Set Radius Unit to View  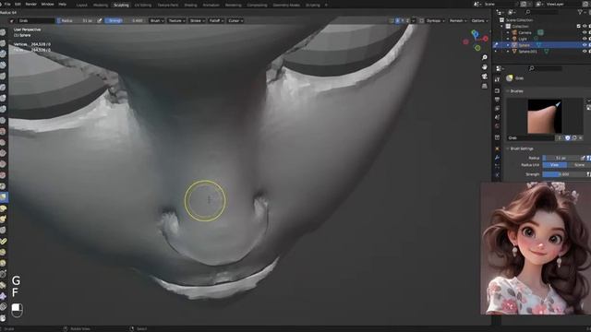[x=554, y=165]
